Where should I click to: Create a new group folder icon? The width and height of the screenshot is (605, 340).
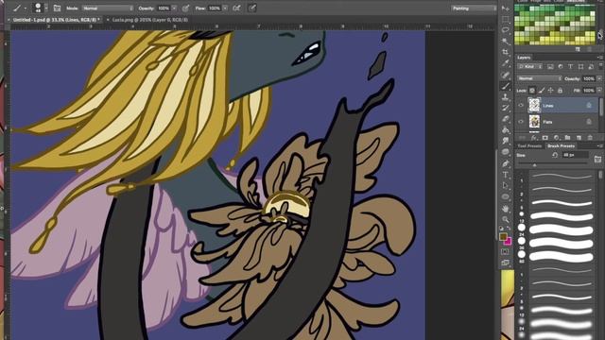click(567, 138)
